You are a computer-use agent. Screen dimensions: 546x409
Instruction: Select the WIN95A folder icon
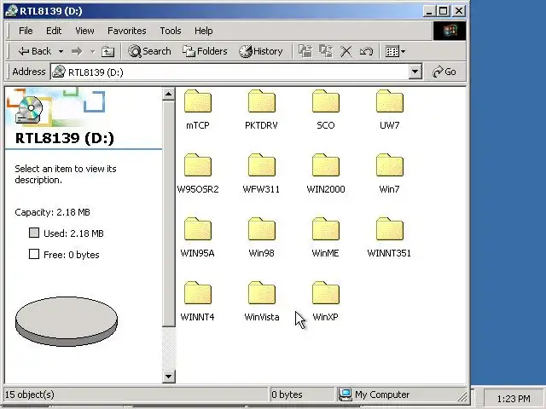tap(198, 229)
